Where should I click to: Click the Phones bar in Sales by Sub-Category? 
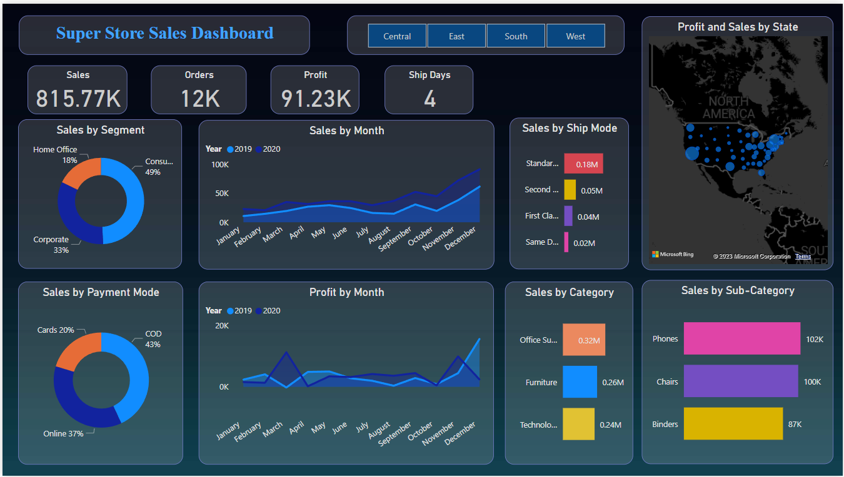pos(741,338)
